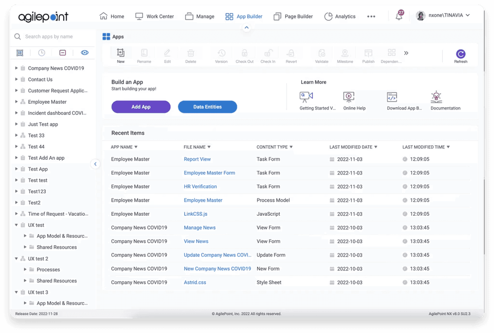This screenshot has width=494, height=333.
Task: Click the Dependencies toolbar icon
Action: click(392, 52)
